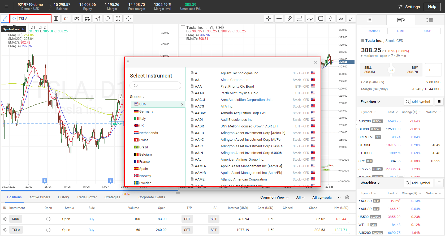The width and height of the screenshot is (445, 236).
Task: Open chart settings gear in toolbar
Action: 128,19
